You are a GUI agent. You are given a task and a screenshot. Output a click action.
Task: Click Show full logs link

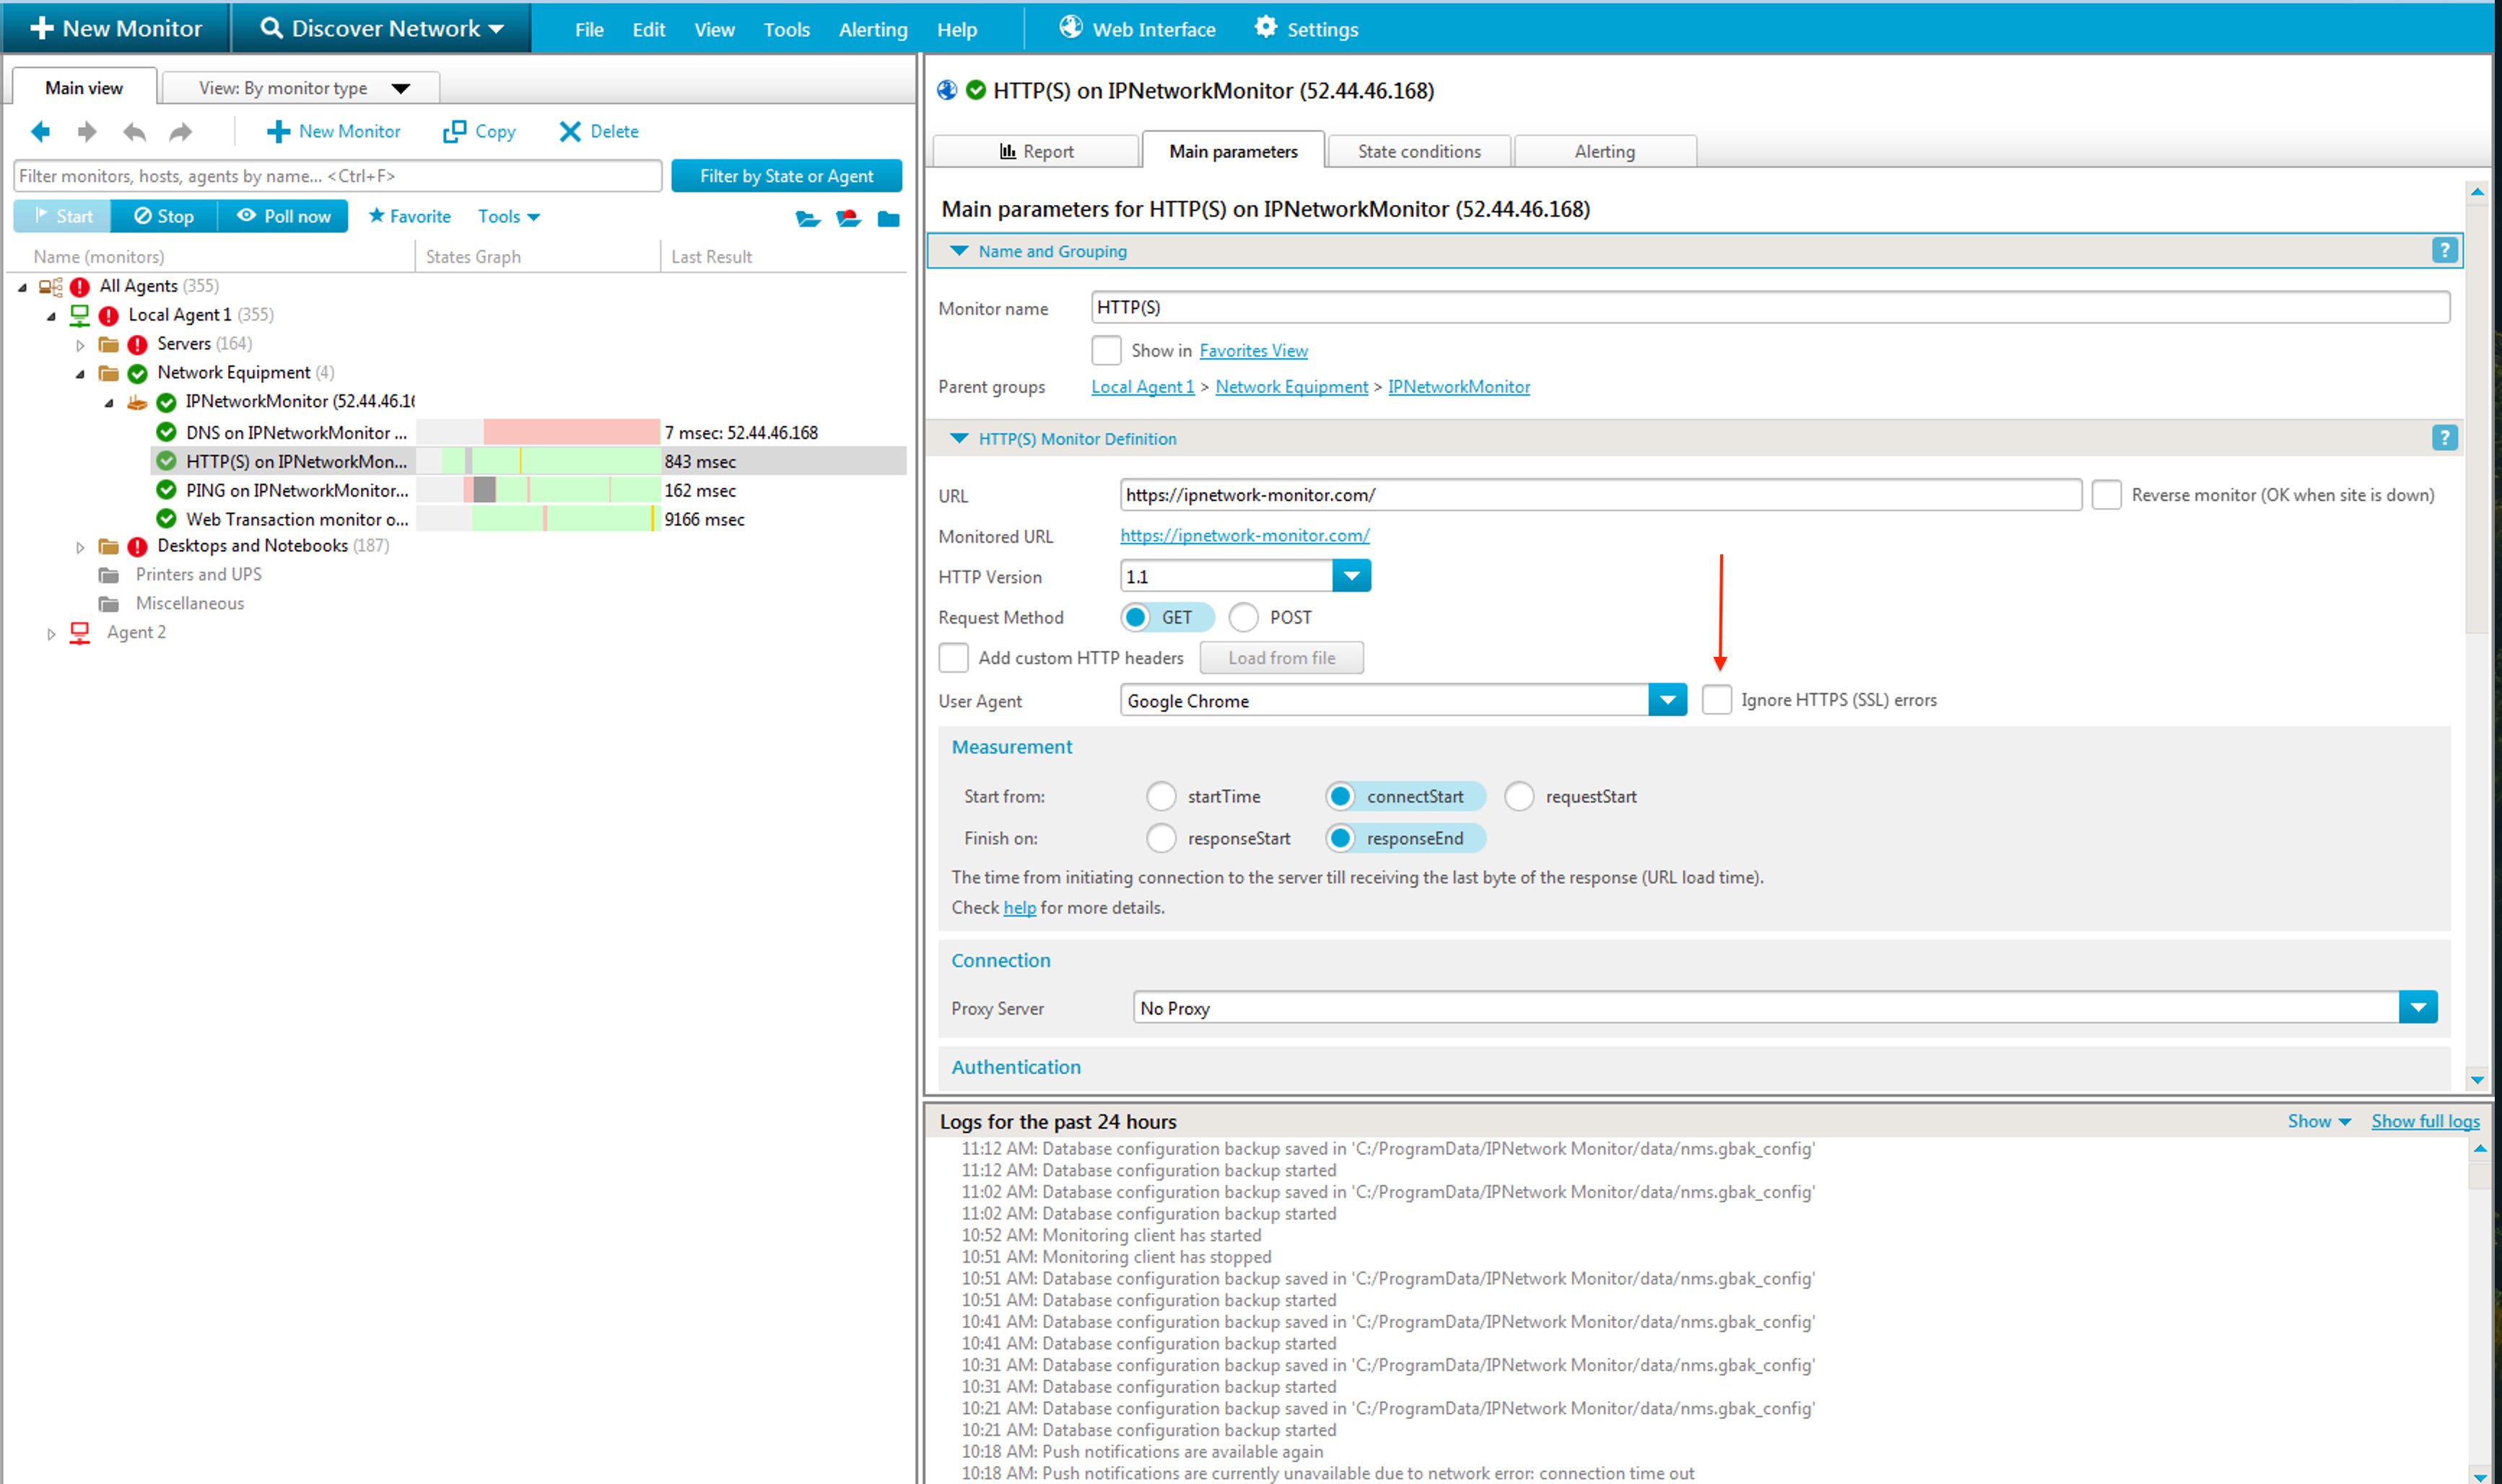[2425, 1122]
